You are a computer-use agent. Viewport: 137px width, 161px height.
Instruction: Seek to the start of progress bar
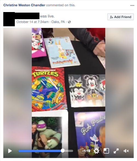point(19,151)
